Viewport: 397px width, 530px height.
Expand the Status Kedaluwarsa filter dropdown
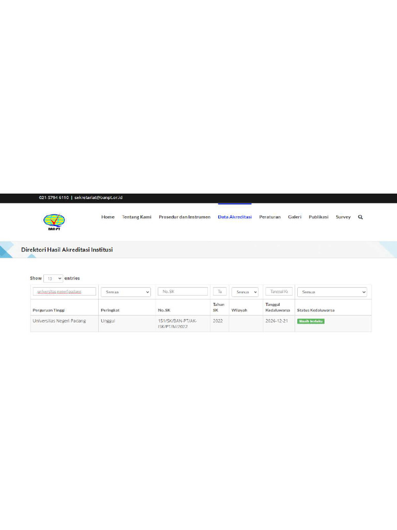[x=332, y=292]
